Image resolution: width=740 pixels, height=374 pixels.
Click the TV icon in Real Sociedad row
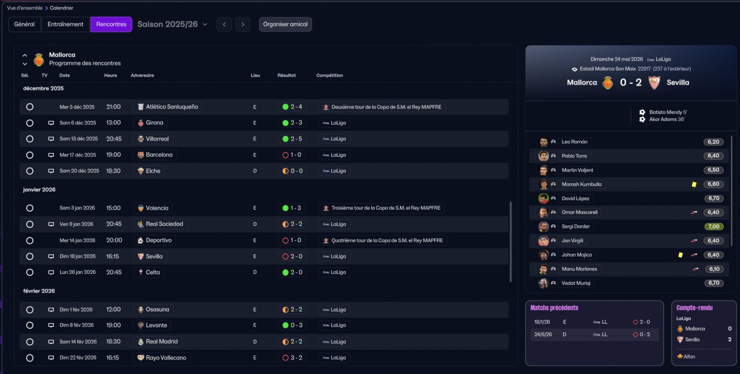pyautogui.click(x=51, y=224)
